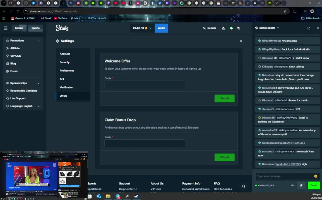Bookmark this page with the star icon
Image resolution: width=322 pixels, height=200 pixels.
click(x=285, y=11)
